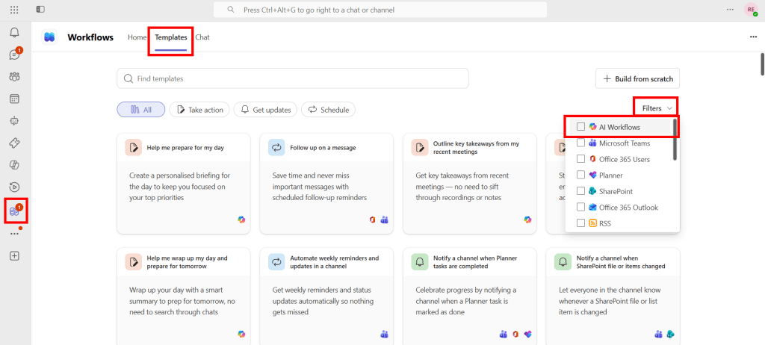
Task: Open the ticket-shaped app in the sidebar
Action: click(x=15, y=143)
